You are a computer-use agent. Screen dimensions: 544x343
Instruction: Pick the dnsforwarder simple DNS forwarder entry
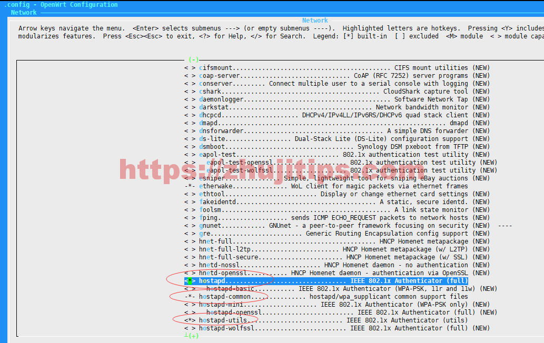[x=337, y=131]
